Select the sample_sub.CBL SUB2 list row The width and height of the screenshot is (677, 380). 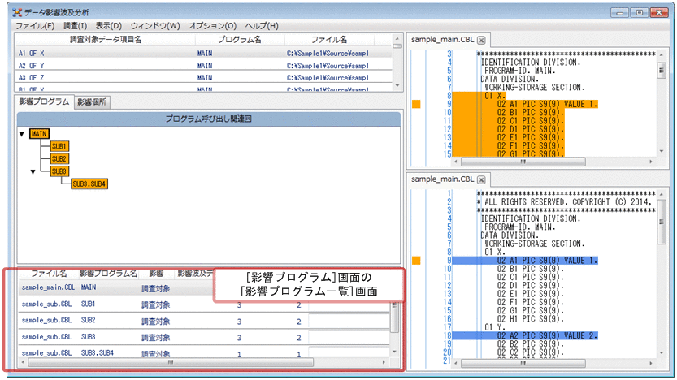coord(205,321)
